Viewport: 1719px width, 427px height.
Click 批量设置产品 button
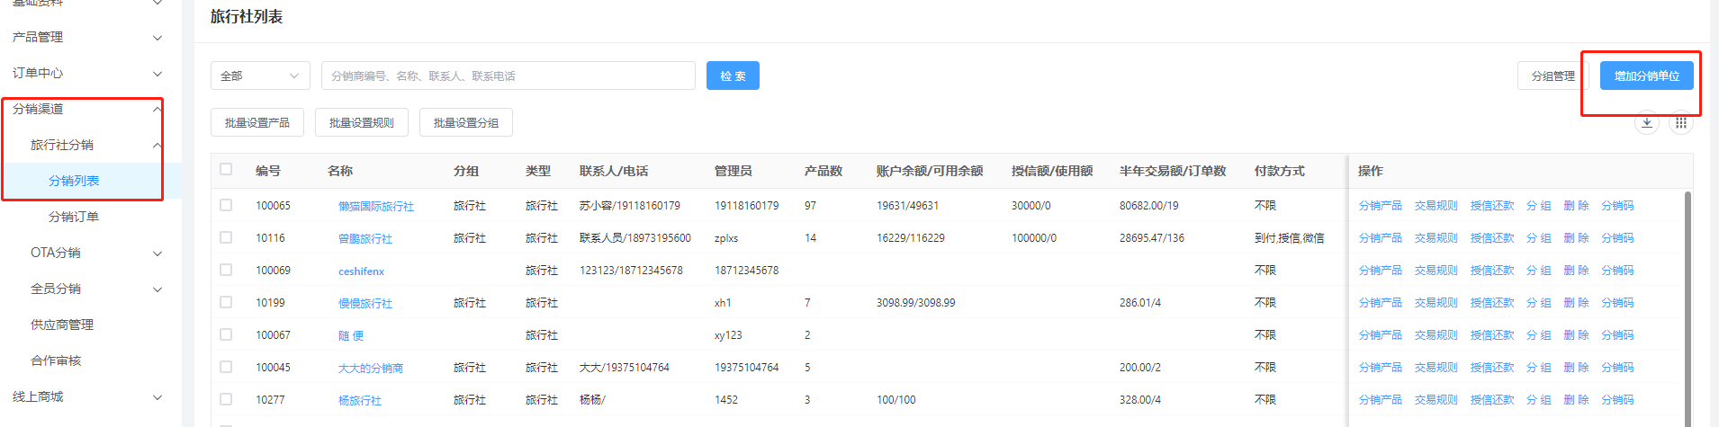click(x=256, y=122)
